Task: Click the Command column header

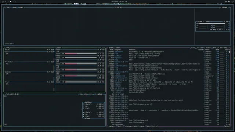Action: 132,50
